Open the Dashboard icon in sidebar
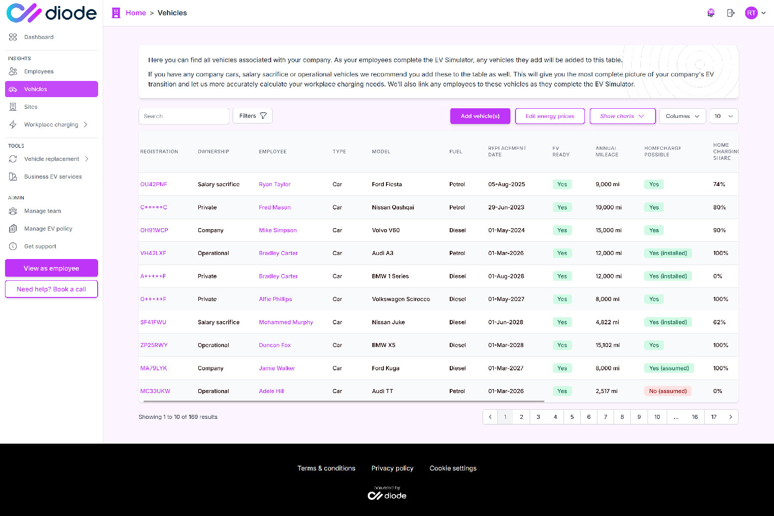 13,37
